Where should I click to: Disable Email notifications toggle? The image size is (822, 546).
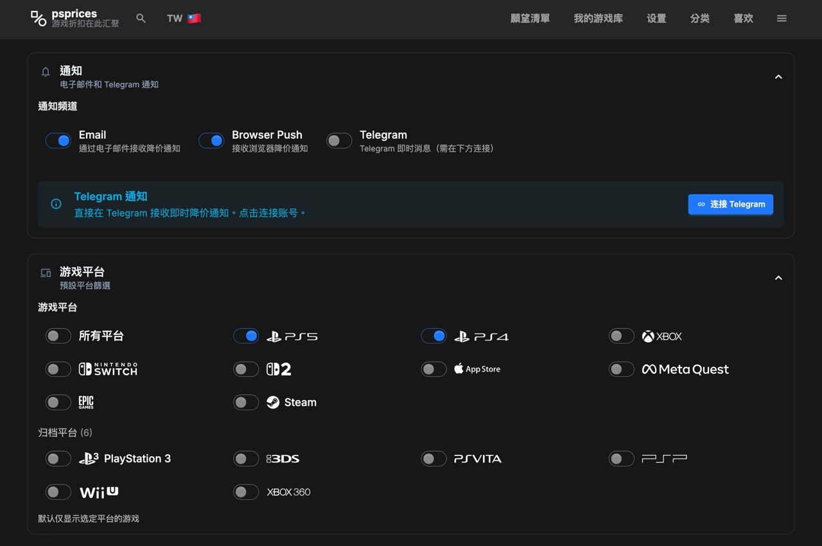[58, 141]
